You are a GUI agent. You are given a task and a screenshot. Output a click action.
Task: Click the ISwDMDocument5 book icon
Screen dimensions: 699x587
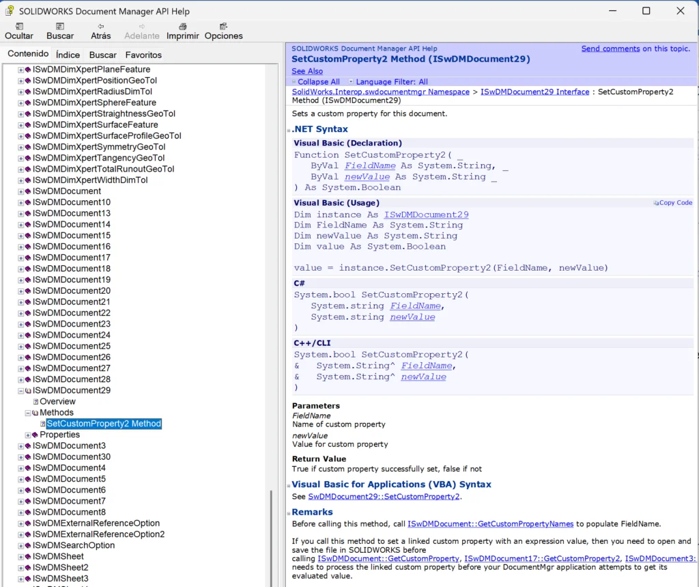point(28,479)
